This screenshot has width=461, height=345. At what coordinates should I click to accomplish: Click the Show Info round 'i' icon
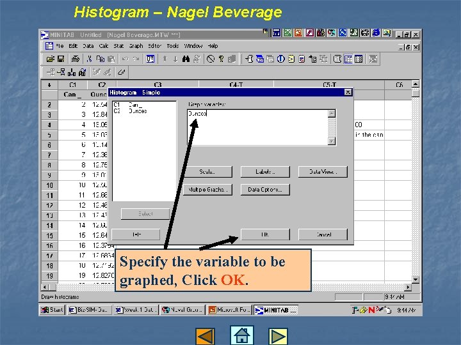(281, 59)
